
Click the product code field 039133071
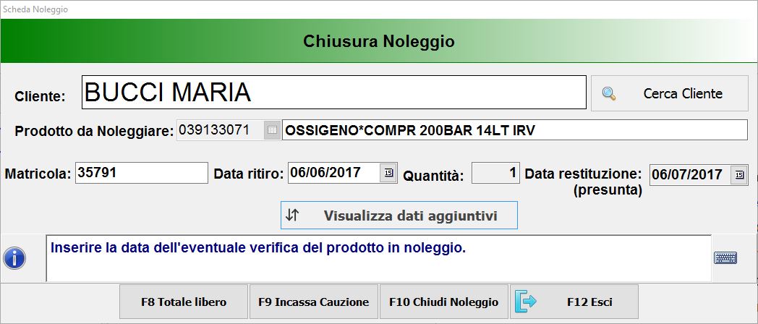tap(220, 130)
